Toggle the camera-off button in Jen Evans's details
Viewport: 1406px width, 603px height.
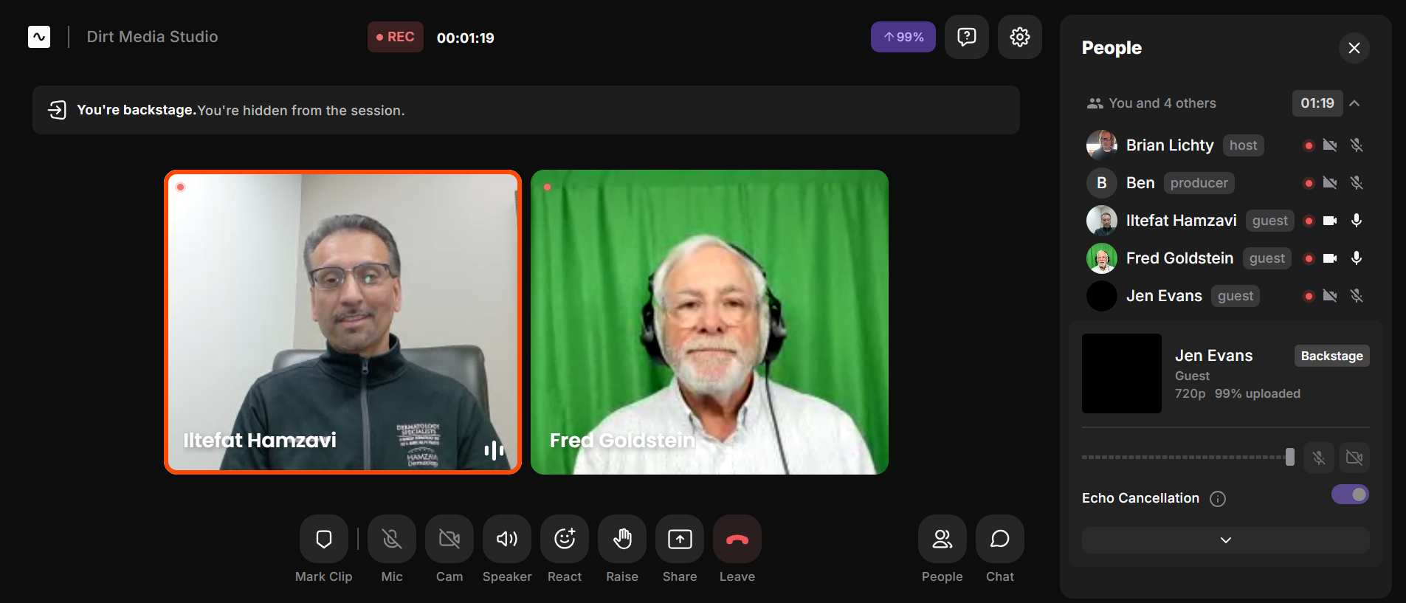pyautogui.click(x=1354, y=458)
